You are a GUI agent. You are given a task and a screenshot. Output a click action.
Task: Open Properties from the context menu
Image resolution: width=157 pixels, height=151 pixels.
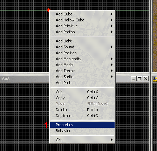[82, 125]
